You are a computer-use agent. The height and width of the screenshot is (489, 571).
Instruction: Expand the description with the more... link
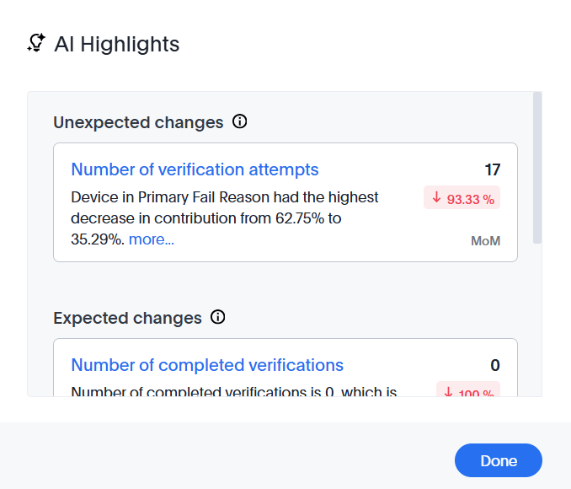coord(152,239)
